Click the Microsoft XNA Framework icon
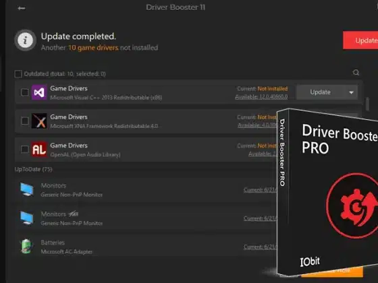Image resolution: width=378 pixels, height=283 pixels. 39,121
